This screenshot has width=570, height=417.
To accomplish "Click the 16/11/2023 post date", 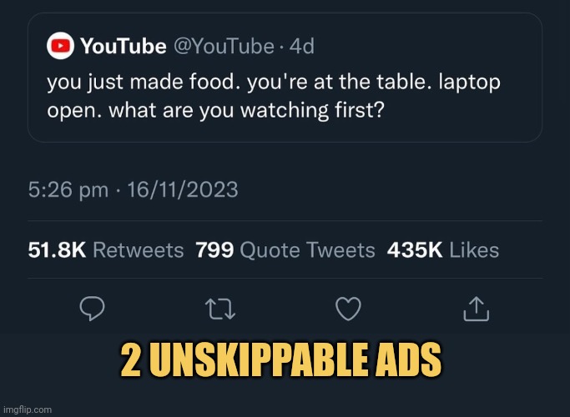I will click(x=183, y=189).
